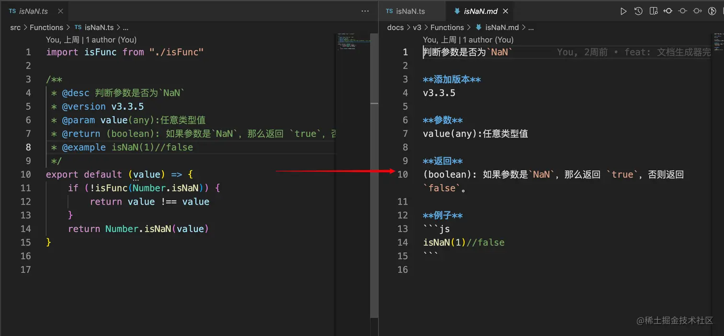Click the '(boolean): 如果参数是`NaN`' line in isNaN.md

tap(553, 174)
